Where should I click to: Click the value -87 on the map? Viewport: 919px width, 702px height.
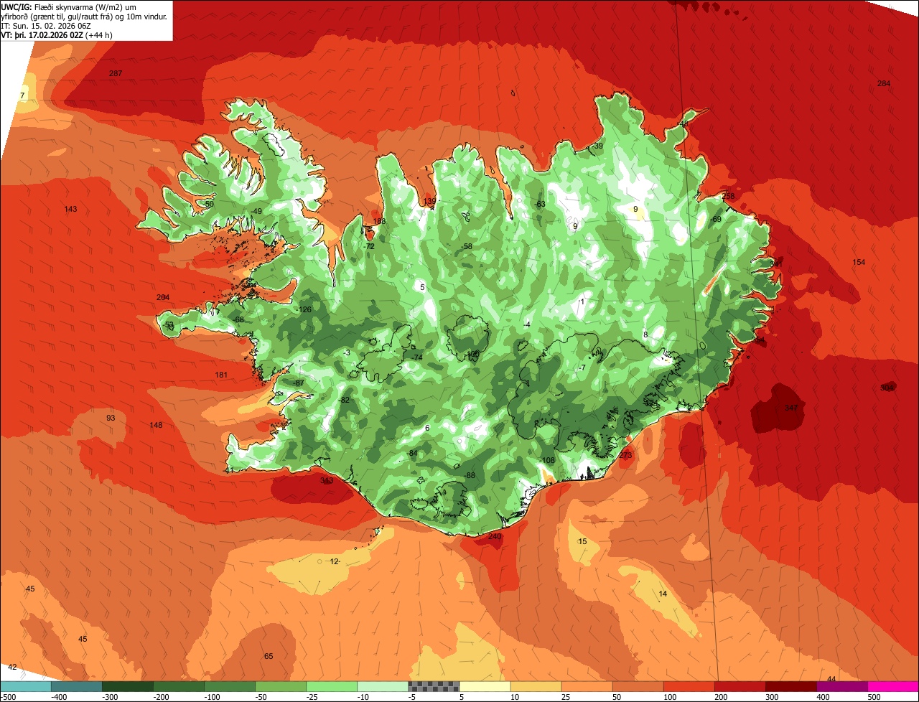coord(299,383)
